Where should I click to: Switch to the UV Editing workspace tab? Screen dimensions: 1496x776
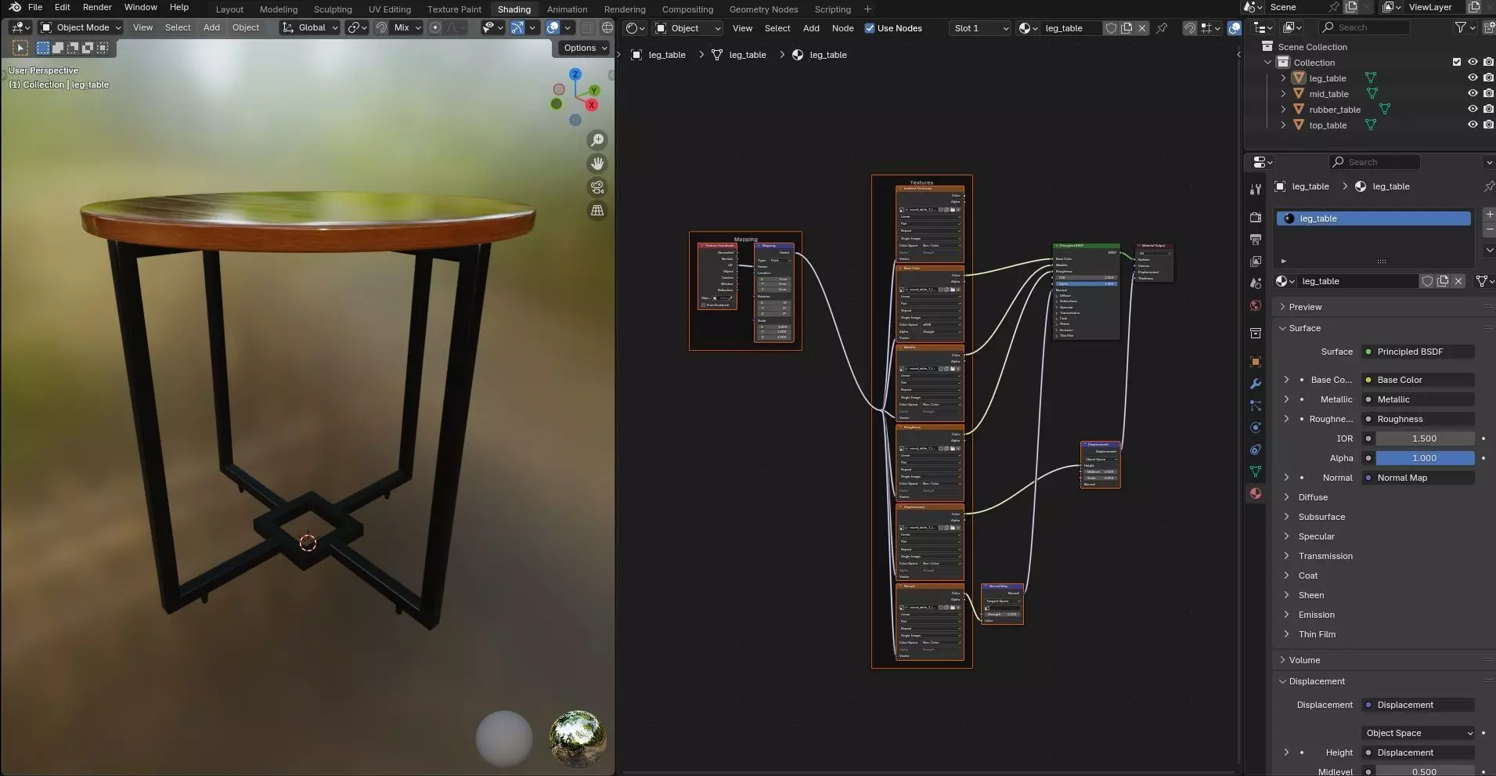point(390,9)
